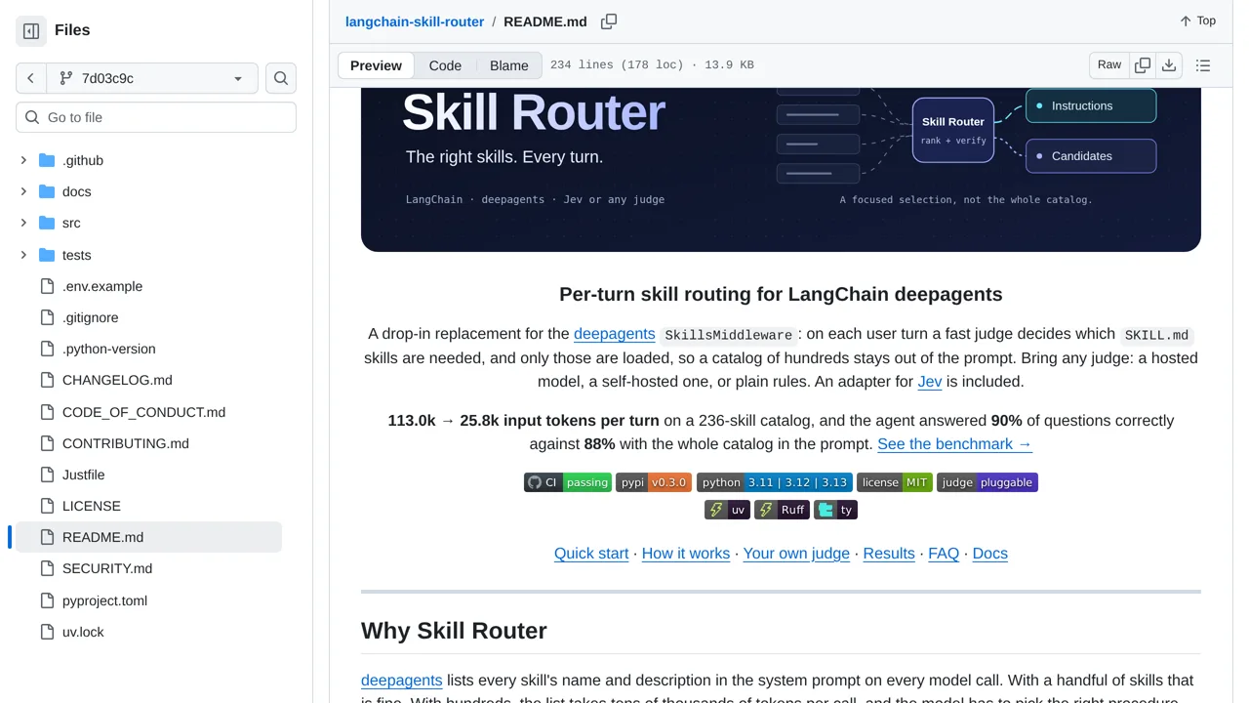This screenshot has height=703, width=1249.
Task: Click the Files panel heading
Action: pos(72,30)
